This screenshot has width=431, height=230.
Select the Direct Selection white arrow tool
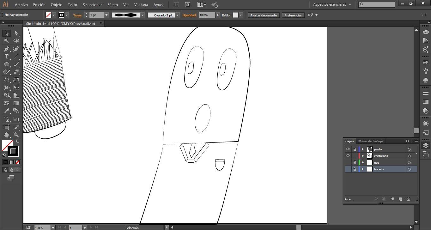click(x=16, y=33)
